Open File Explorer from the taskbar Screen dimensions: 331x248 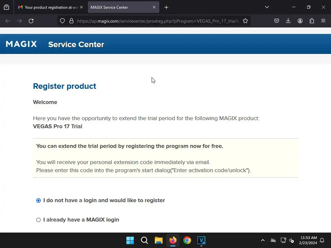point(158,240)
